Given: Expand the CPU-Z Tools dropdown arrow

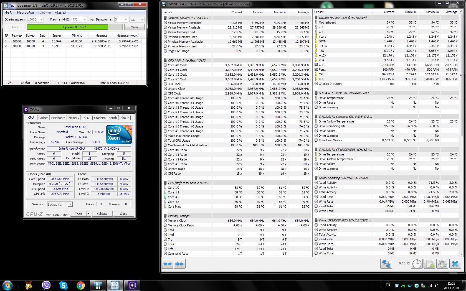Looking at the screenshot, I should [x=89, y=214].
